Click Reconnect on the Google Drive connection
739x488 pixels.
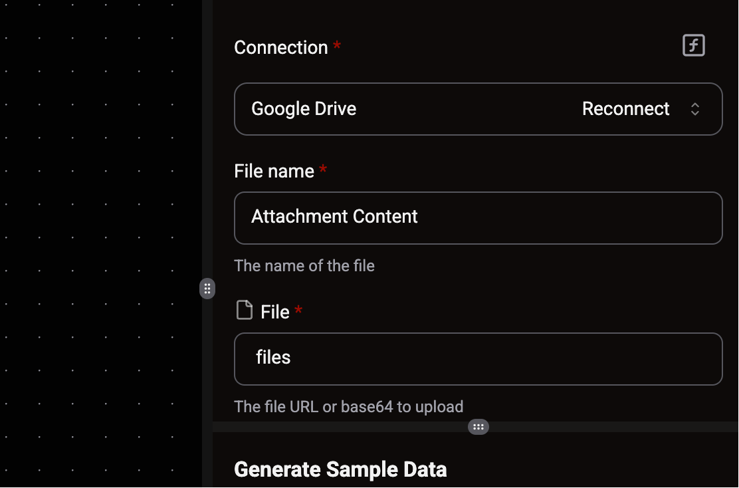point(625,109)
